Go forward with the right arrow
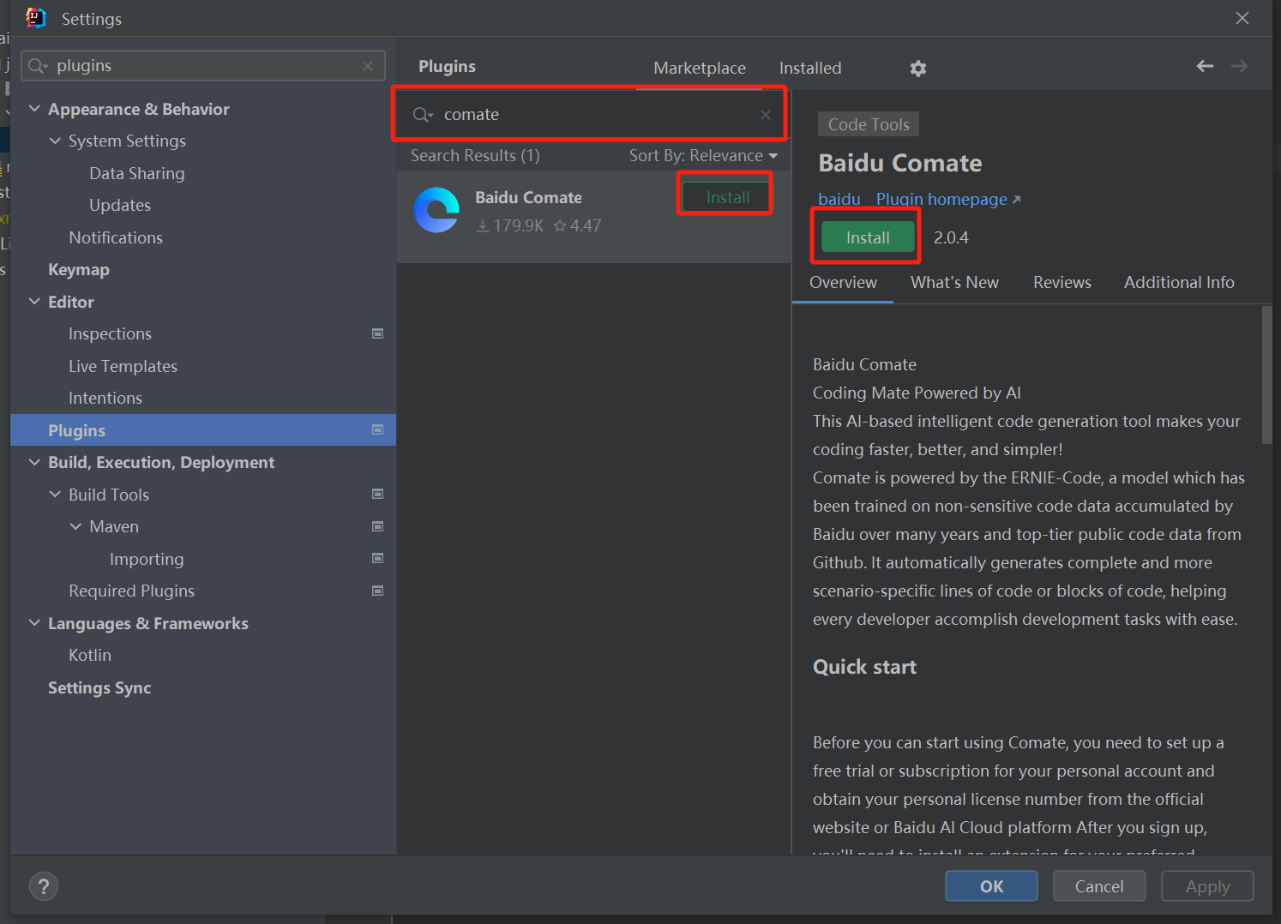This screenshot has width=1281, height=924. coord(1239,66)
